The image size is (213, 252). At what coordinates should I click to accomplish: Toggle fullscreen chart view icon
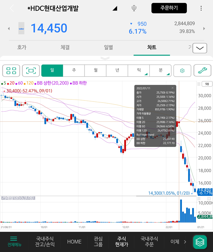tap(31, 71)
